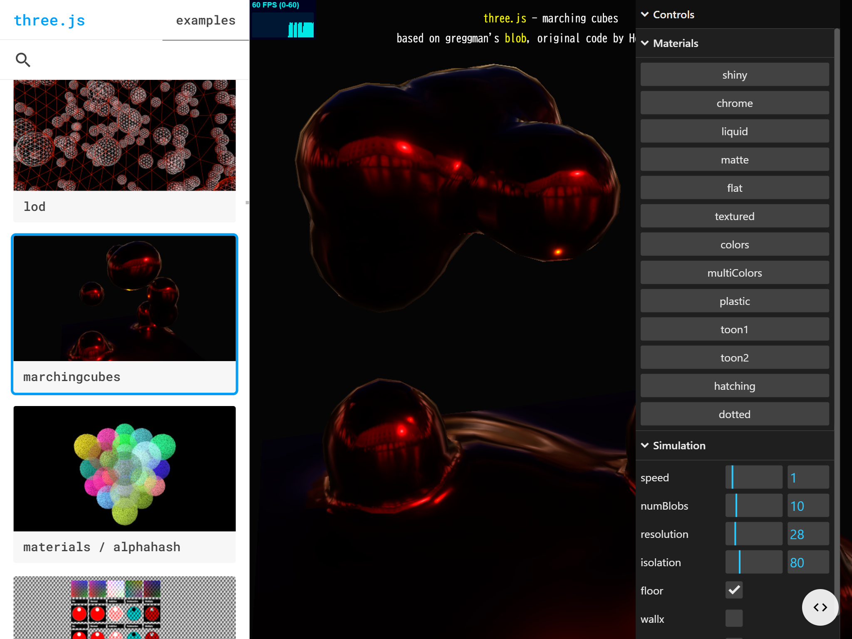Click the numBlobs value field
The width and height of the screenshot is (852, 639).
click(808, 505)
